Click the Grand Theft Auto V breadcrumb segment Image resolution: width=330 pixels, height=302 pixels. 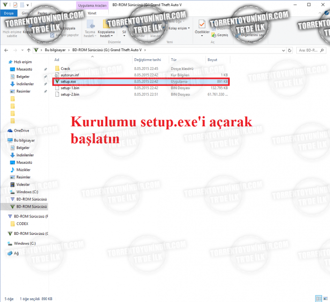click(x=107, y=50)
